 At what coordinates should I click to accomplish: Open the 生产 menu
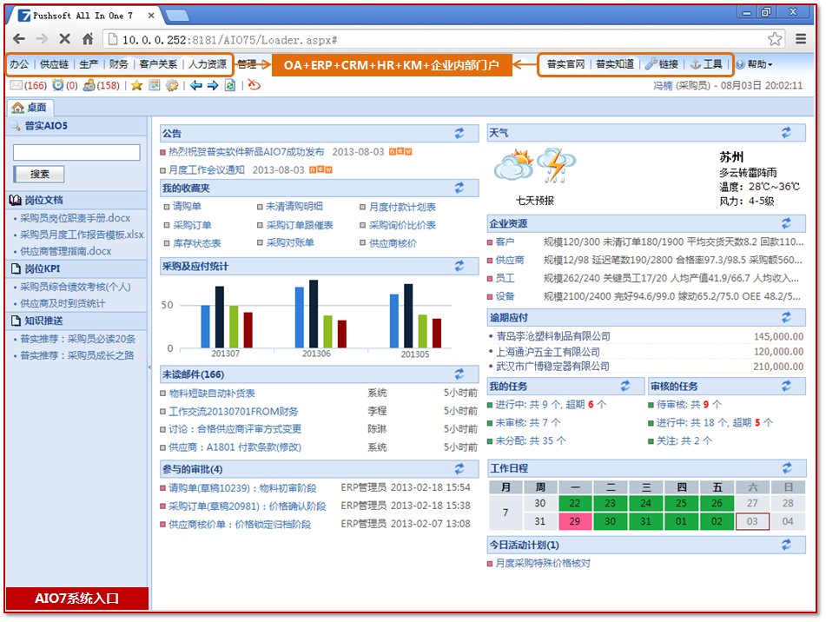(89, 64)
